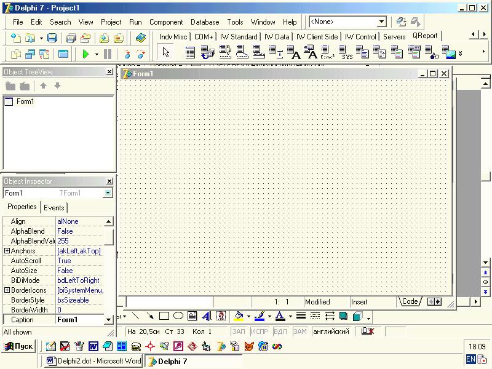Click the Trace Into debug icon
Screen dimensions: 492x369
pyautogui.click(x=127, y=54)
